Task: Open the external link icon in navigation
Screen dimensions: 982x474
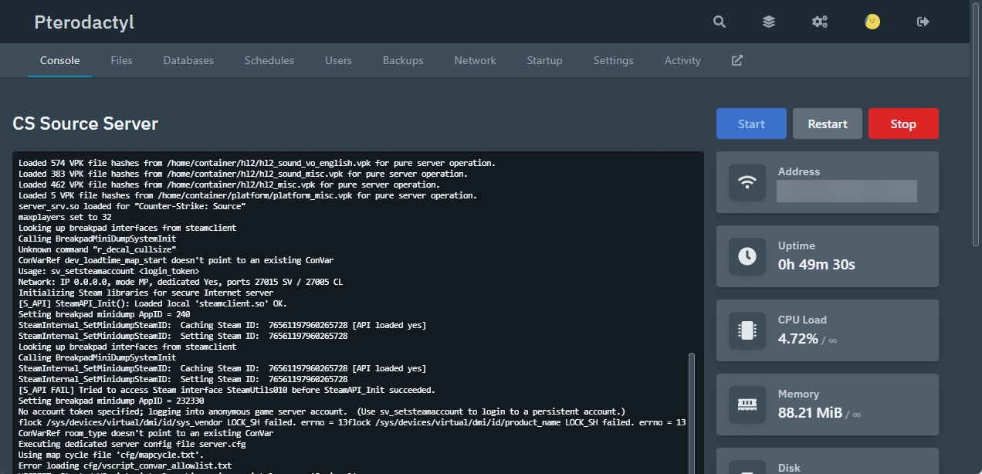Action: [736, 60]
